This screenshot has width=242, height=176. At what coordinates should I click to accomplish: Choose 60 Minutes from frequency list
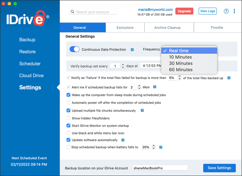[x=189, y=69]
